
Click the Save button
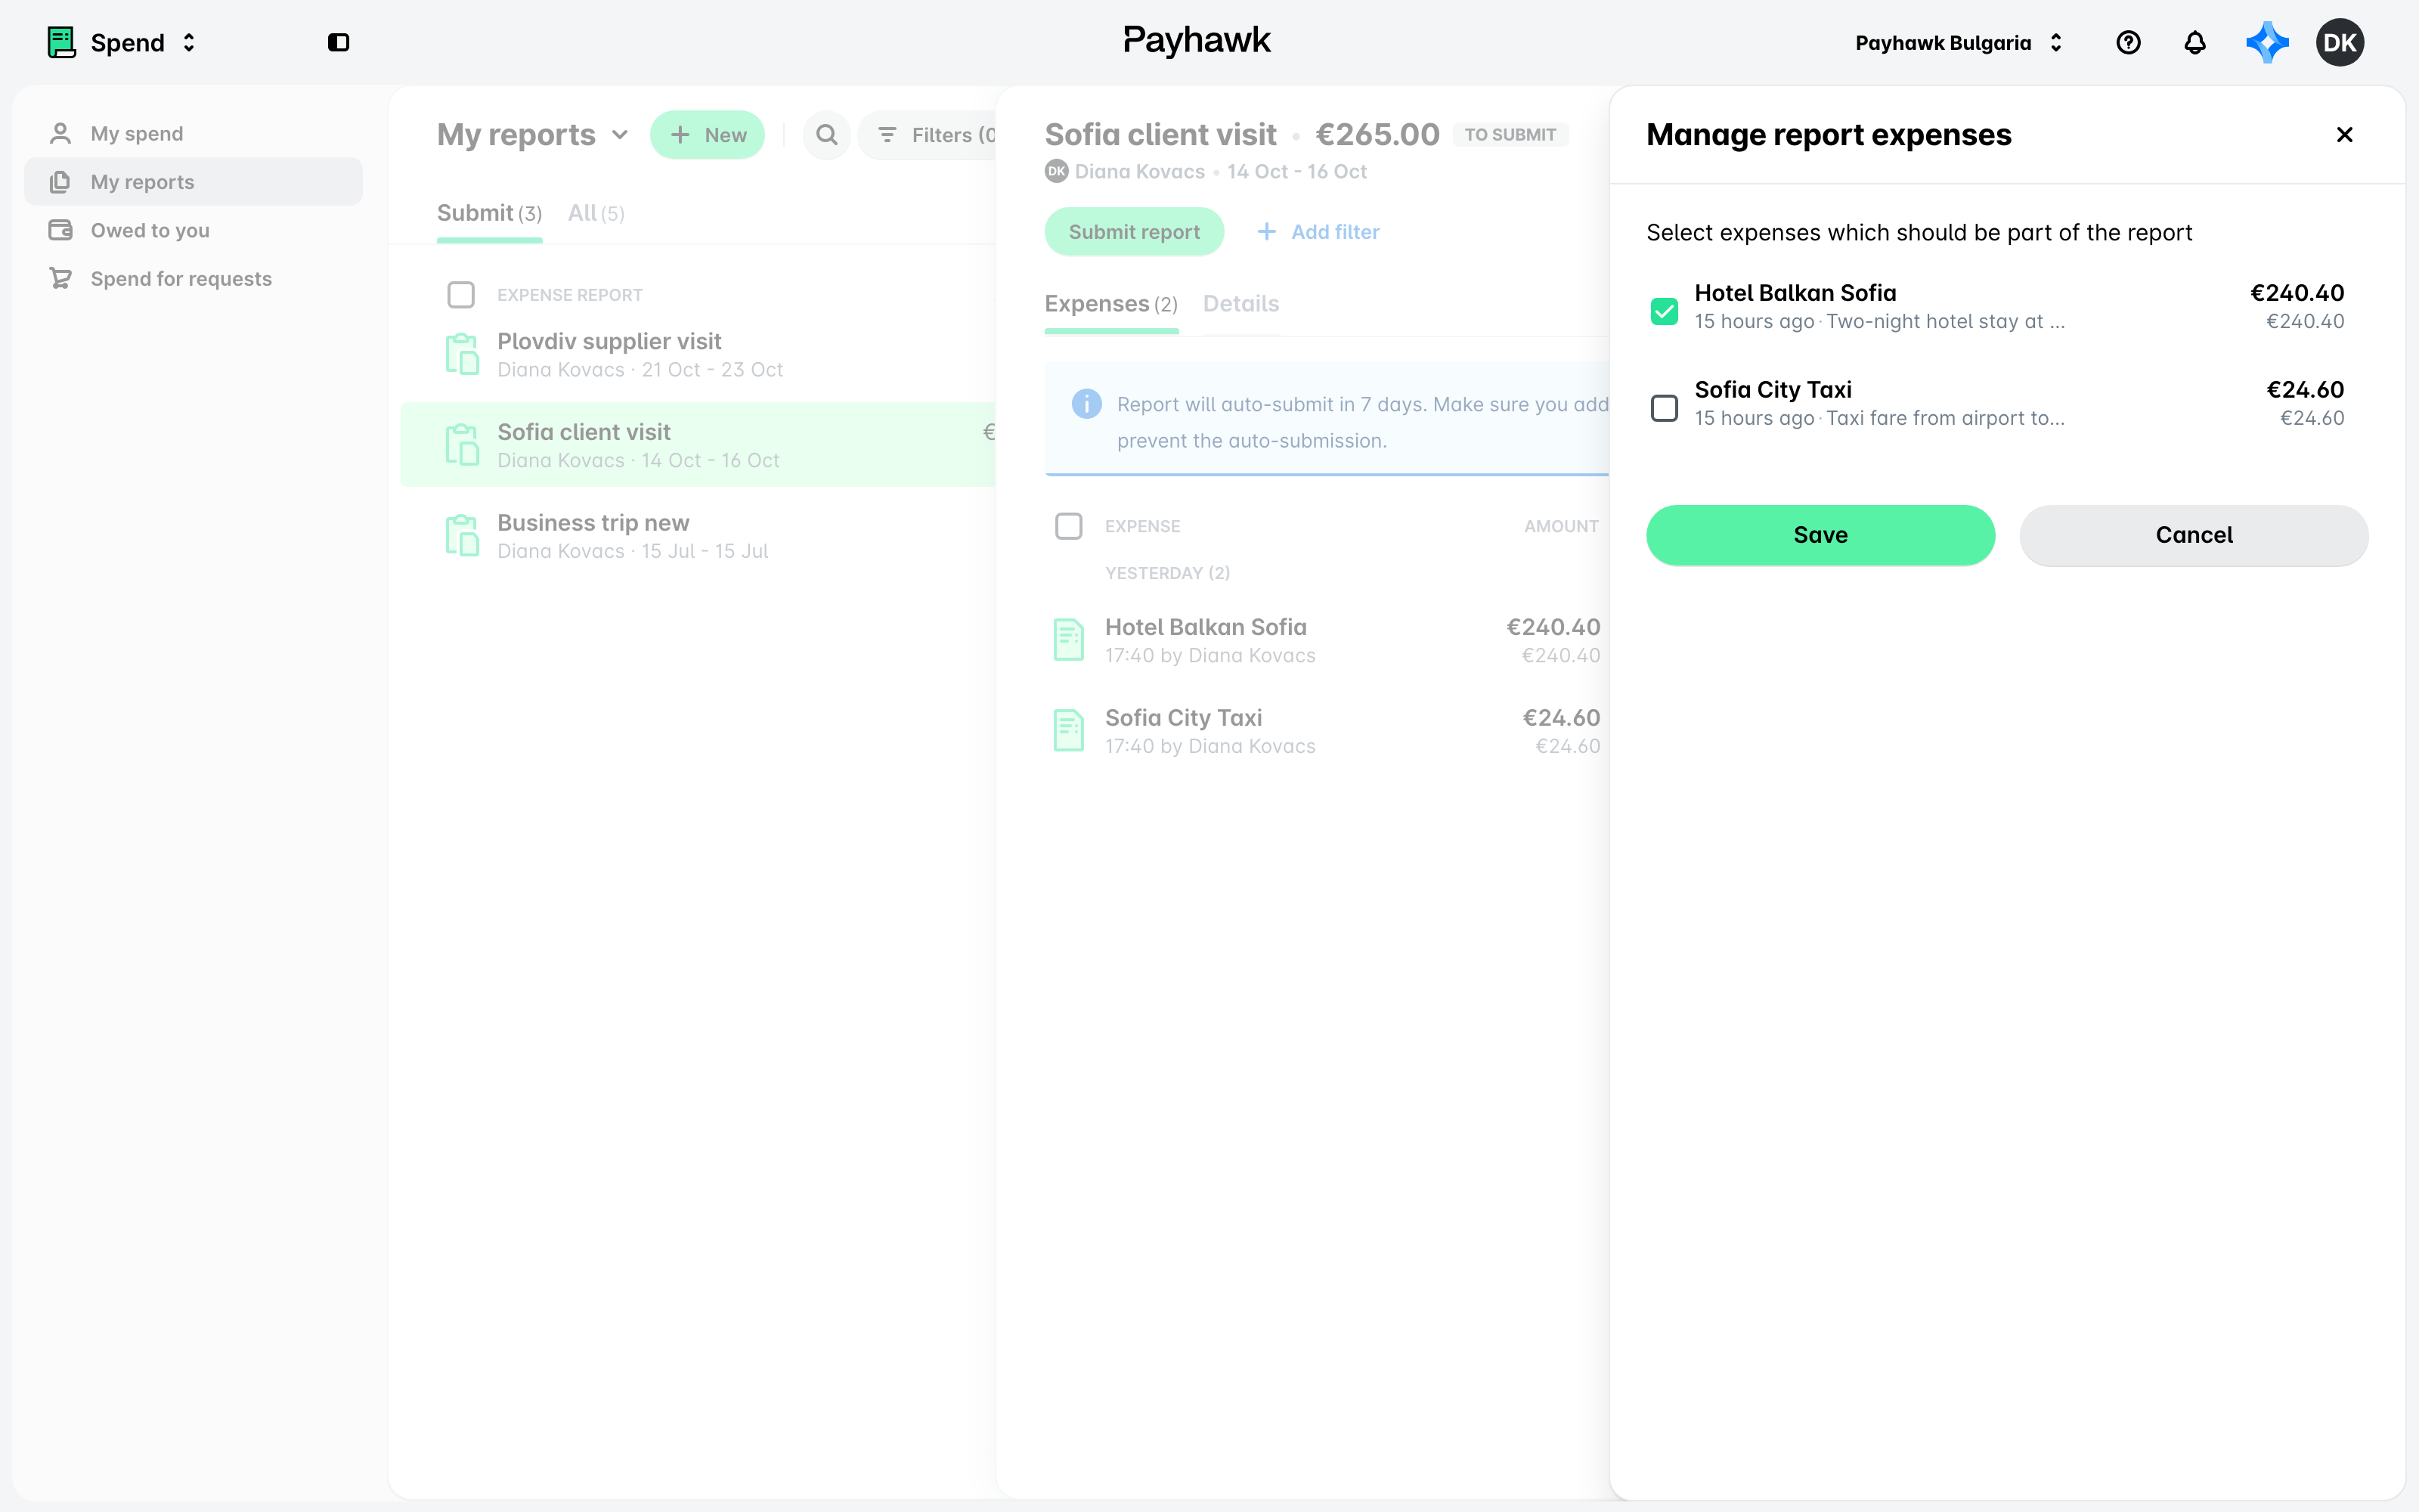coord(1820,535)
